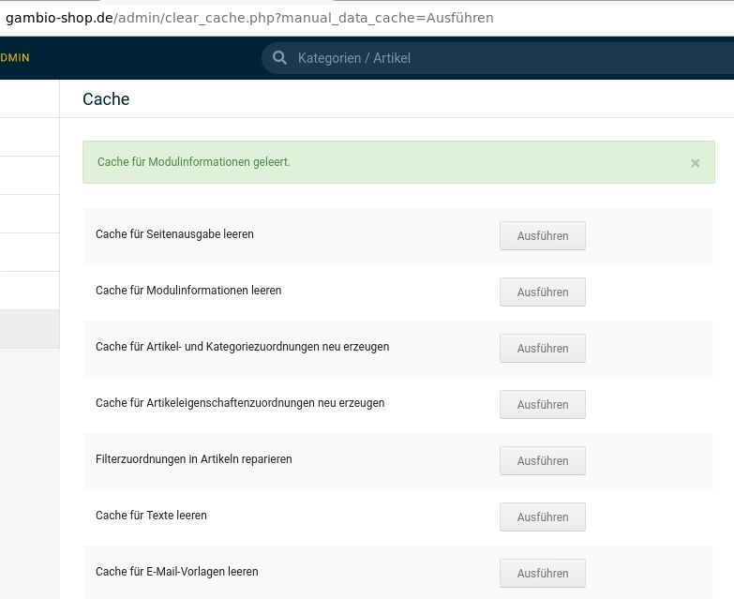This screenshot has width=734, height=599.
Task: Execute Cache für Texte leeren
Action: pos(542,517)
